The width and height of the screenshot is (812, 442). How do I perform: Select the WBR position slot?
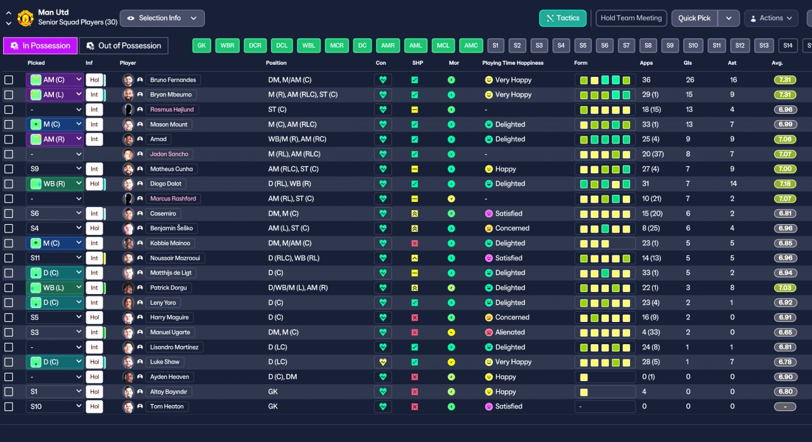tap(227, 46)
